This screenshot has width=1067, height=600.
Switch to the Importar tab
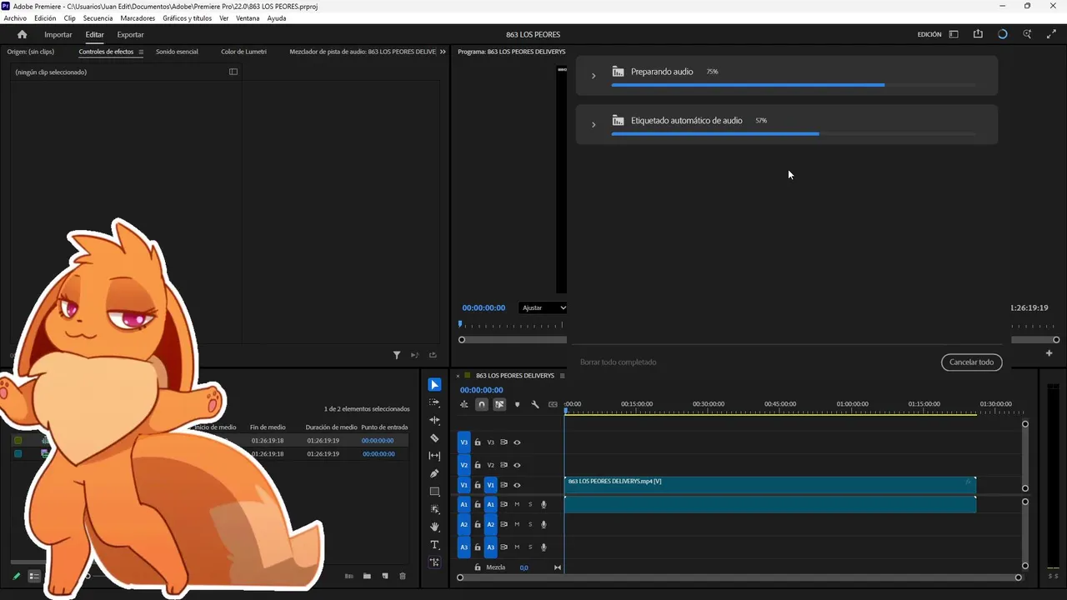click(x=58, y=34)
